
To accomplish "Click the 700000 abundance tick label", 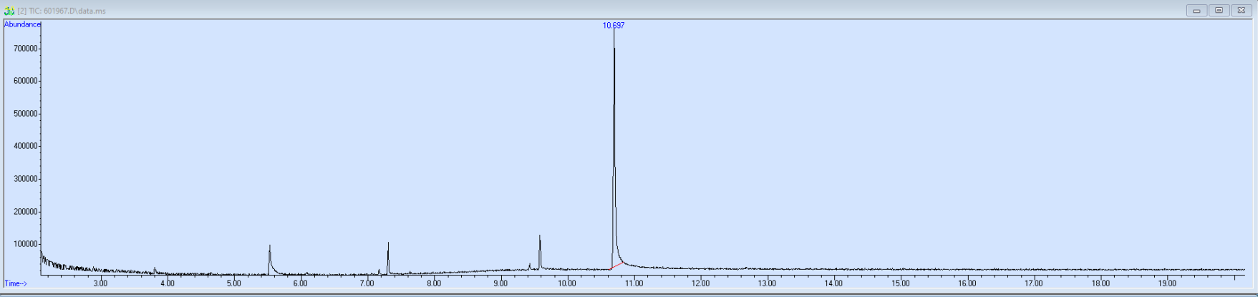I will coord(26,49).
